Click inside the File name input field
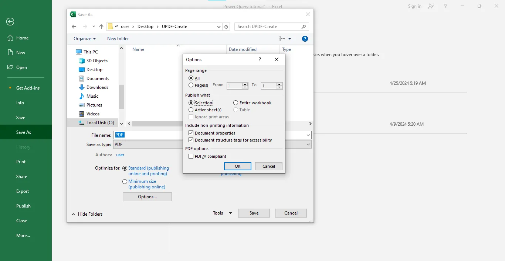This screenshot has width=505, height=261. [x=148, y=135]
